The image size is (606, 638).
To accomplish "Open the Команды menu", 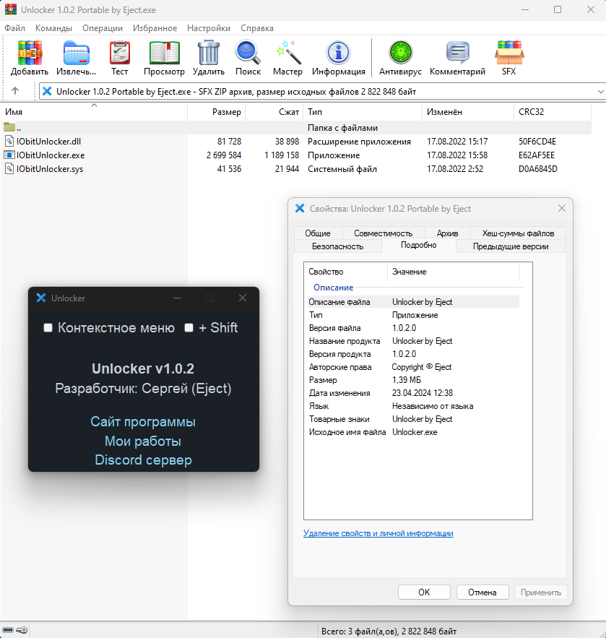I will click(53, 28).
